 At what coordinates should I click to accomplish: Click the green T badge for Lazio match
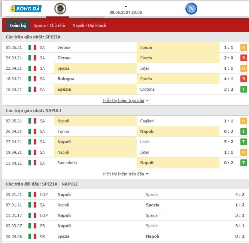tap(244, 142)
